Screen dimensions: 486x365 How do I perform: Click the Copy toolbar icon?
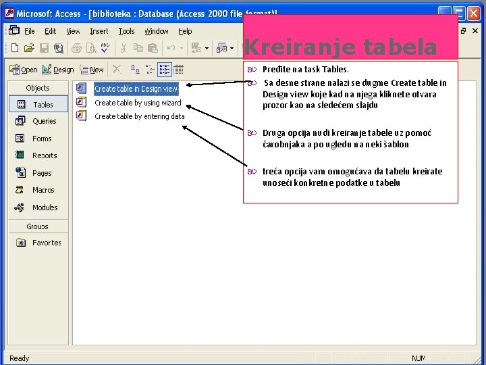click(138, 48)
